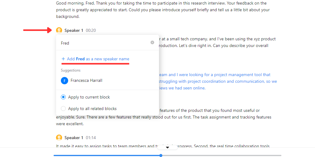Choose Apply to all related blocks
The width and height of the screenshot is (315, 157).
[63, 109]
